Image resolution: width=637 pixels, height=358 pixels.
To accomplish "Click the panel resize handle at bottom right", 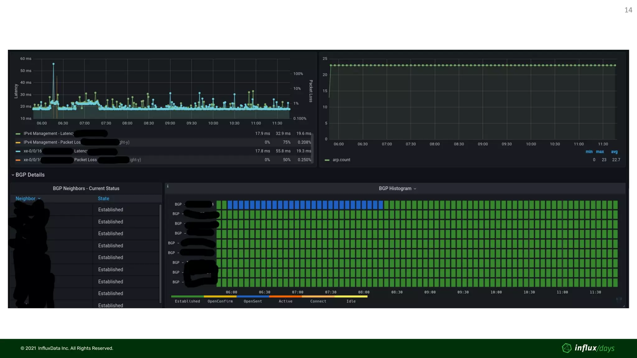I will pyautogui.click(x=624, y=306).
